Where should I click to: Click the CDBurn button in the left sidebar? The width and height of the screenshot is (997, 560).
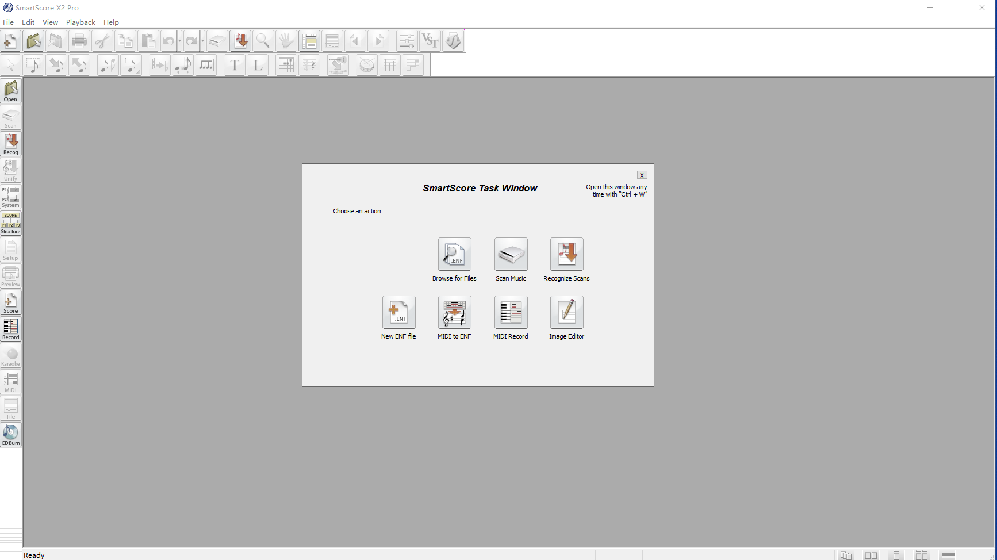point(11,435)
